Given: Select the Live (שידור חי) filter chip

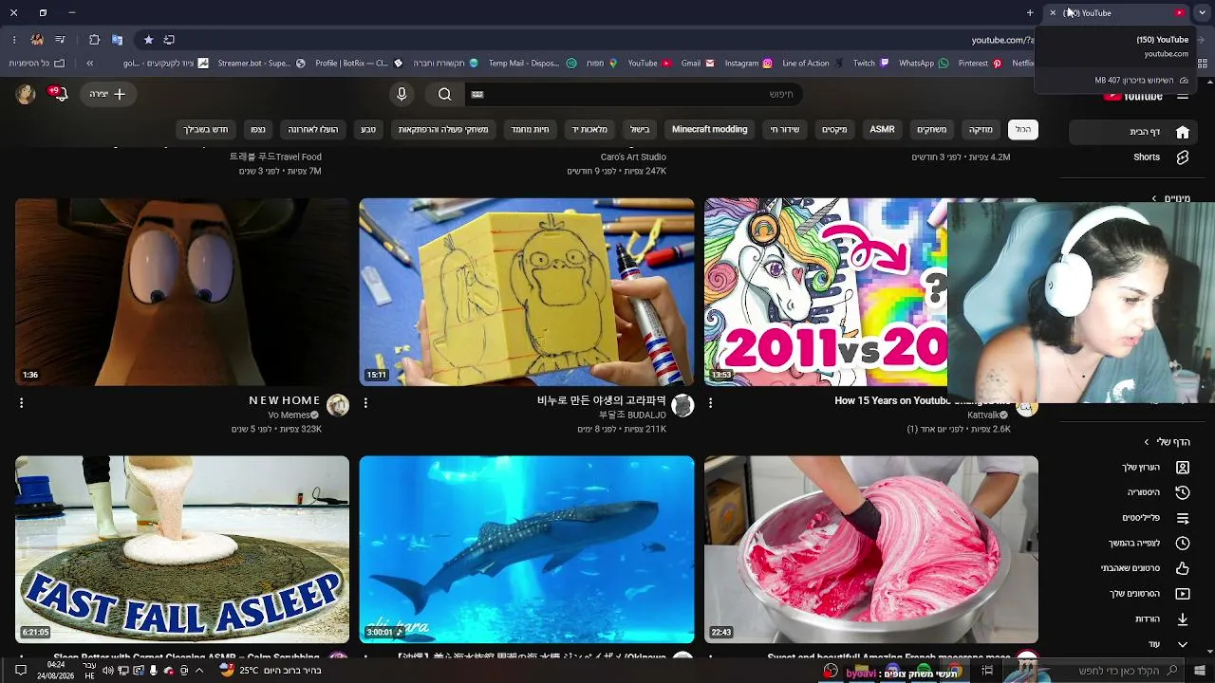Looking at the screenshot, I should 785,129.
